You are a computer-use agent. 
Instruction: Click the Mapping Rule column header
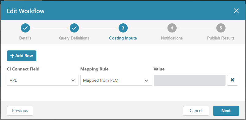[94, 69]
